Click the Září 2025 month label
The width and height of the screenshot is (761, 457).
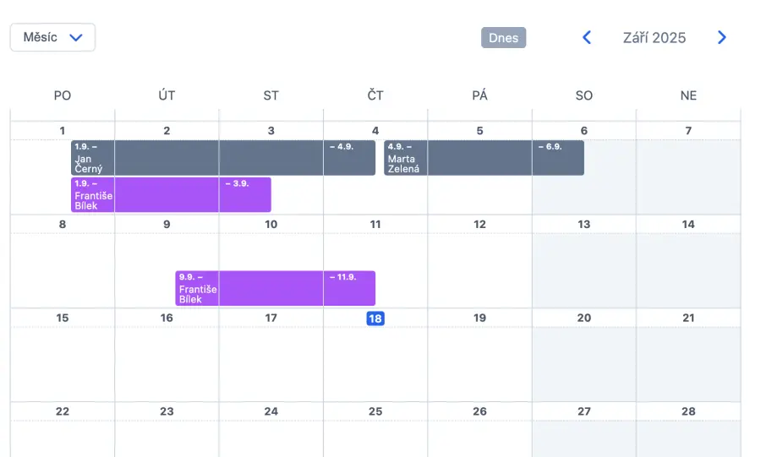654,37
